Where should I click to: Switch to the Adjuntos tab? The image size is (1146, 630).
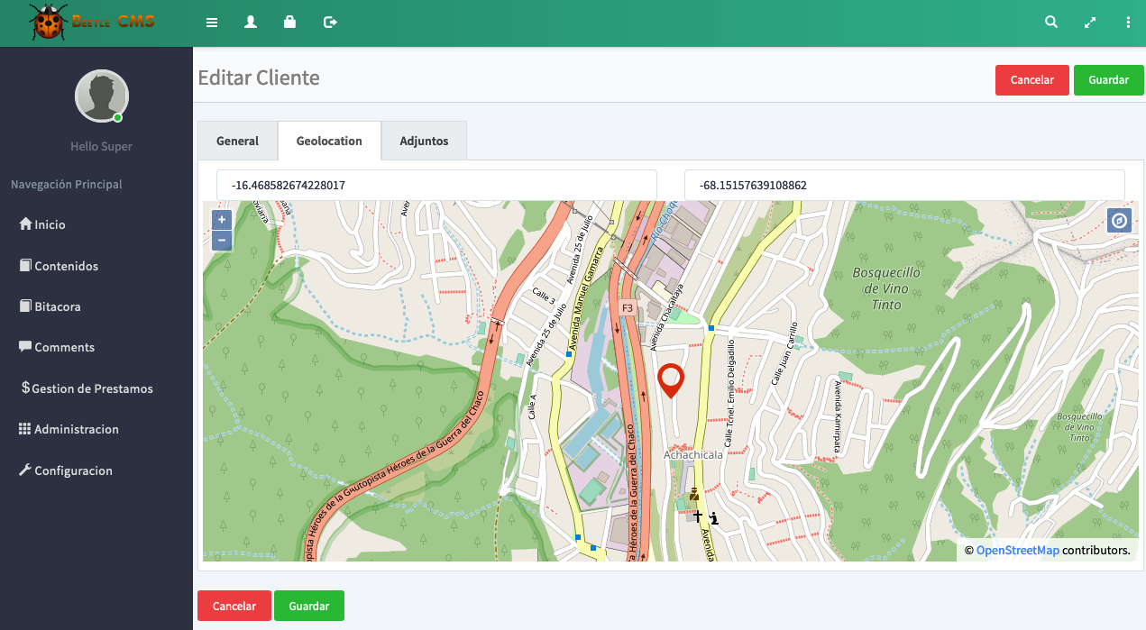(x=424, y=141)
